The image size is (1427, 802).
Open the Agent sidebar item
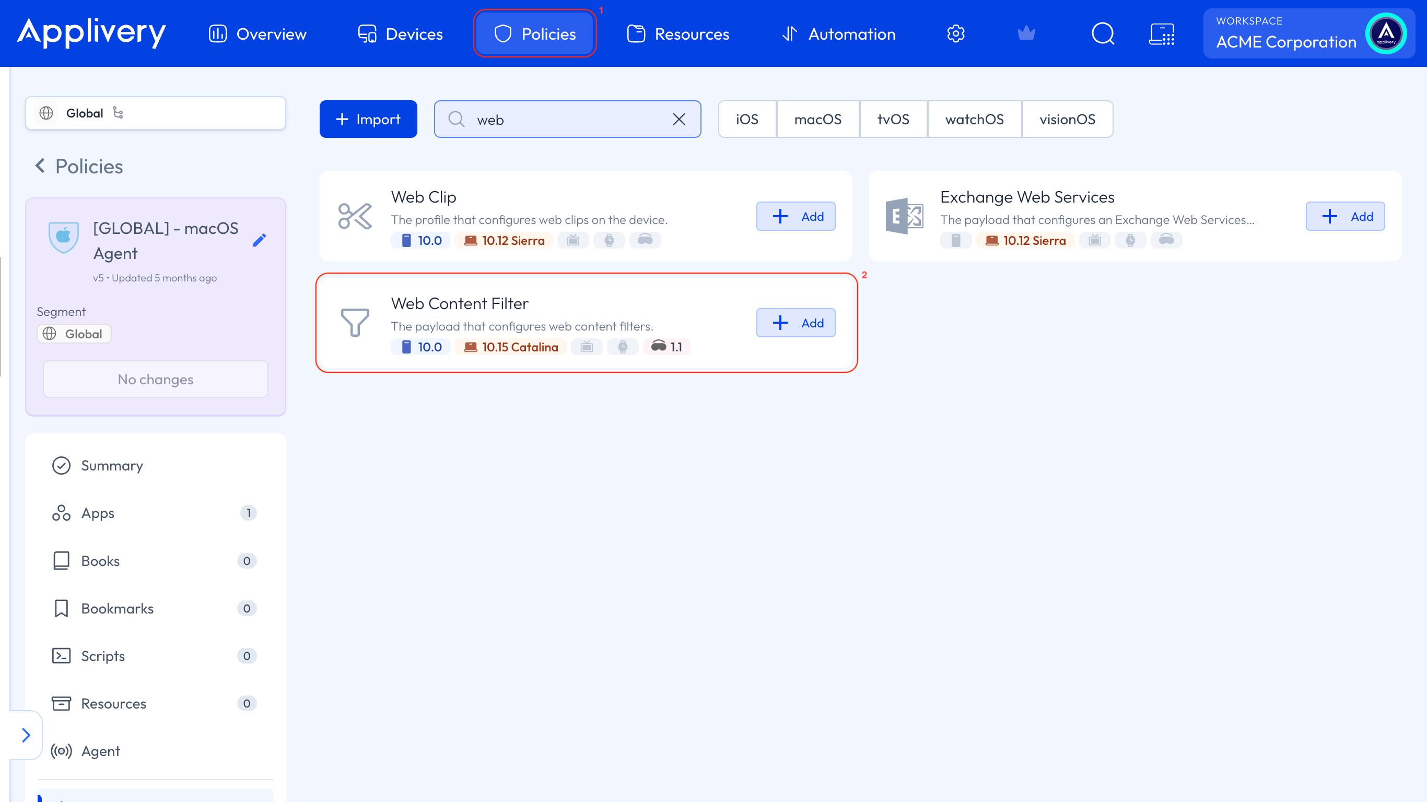click(156, 751)
